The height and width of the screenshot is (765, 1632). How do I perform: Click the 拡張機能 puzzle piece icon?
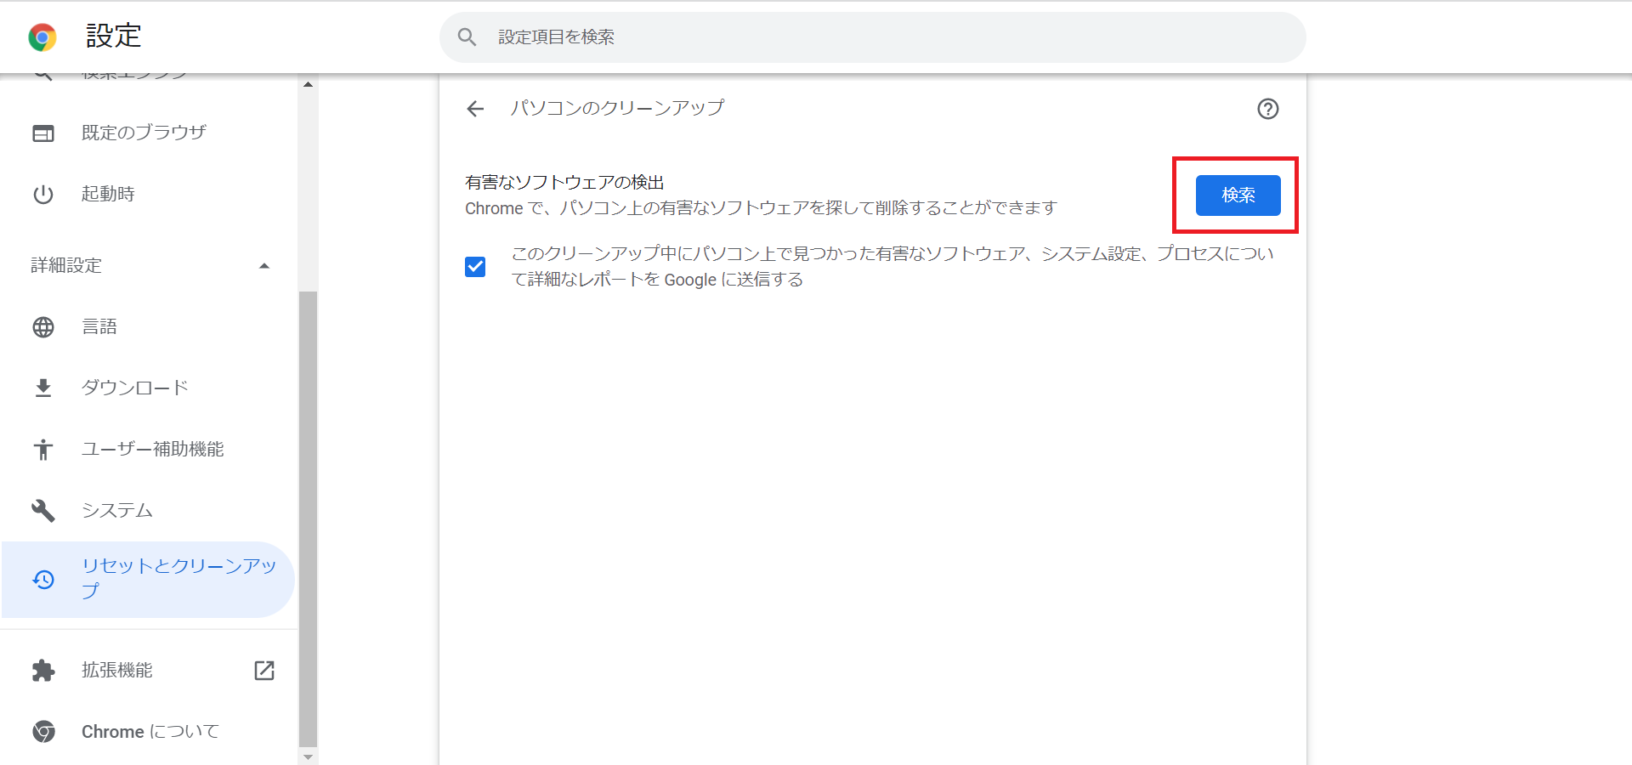pyautogui.click(x=43, y=671)
